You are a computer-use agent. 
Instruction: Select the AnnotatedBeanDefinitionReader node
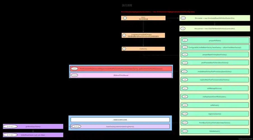coord(215,18)
